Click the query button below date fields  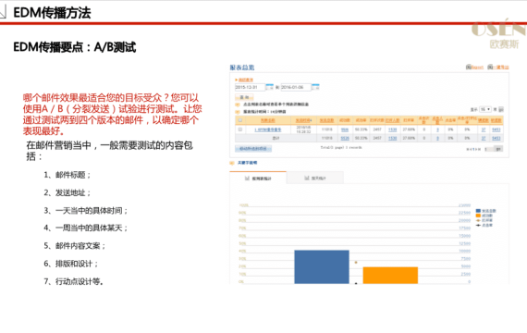244,97
